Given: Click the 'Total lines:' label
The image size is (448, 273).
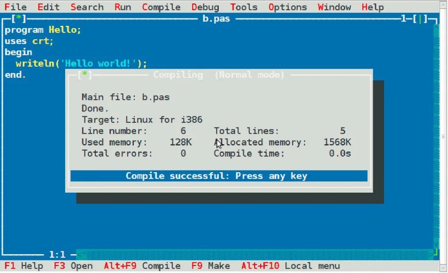Looking at the screenshot, I should [246, 131].
